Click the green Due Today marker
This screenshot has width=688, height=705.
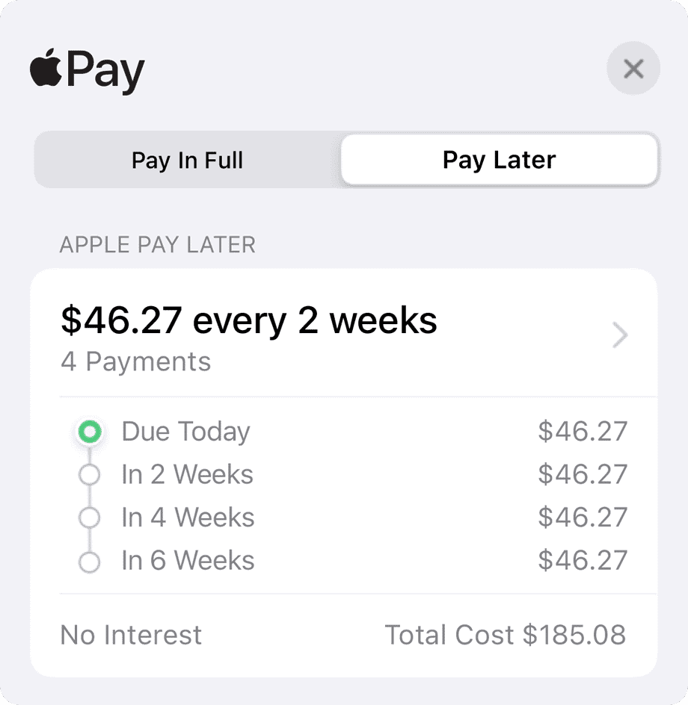[x=90, y=431]
